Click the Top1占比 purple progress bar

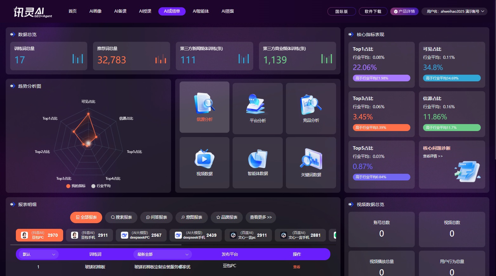381,78
